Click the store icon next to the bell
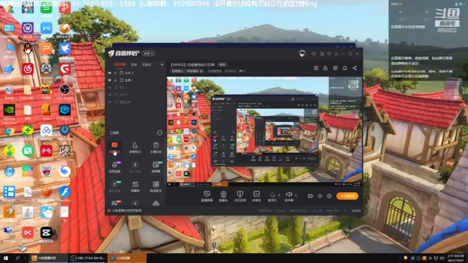 click(x=335, y=68)
